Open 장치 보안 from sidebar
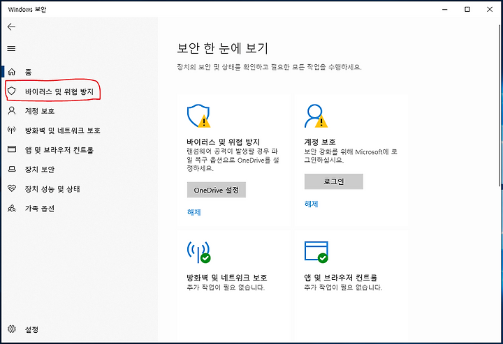The image size is (503, 344). coord(40,170)
